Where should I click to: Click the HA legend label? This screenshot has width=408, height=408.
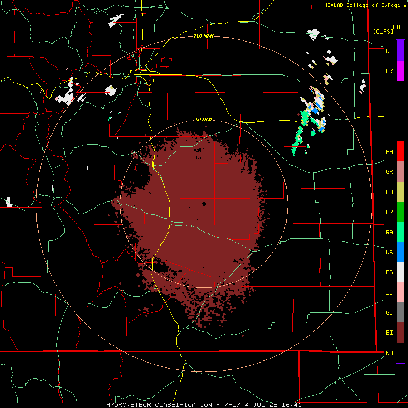(x=389, y=151)
